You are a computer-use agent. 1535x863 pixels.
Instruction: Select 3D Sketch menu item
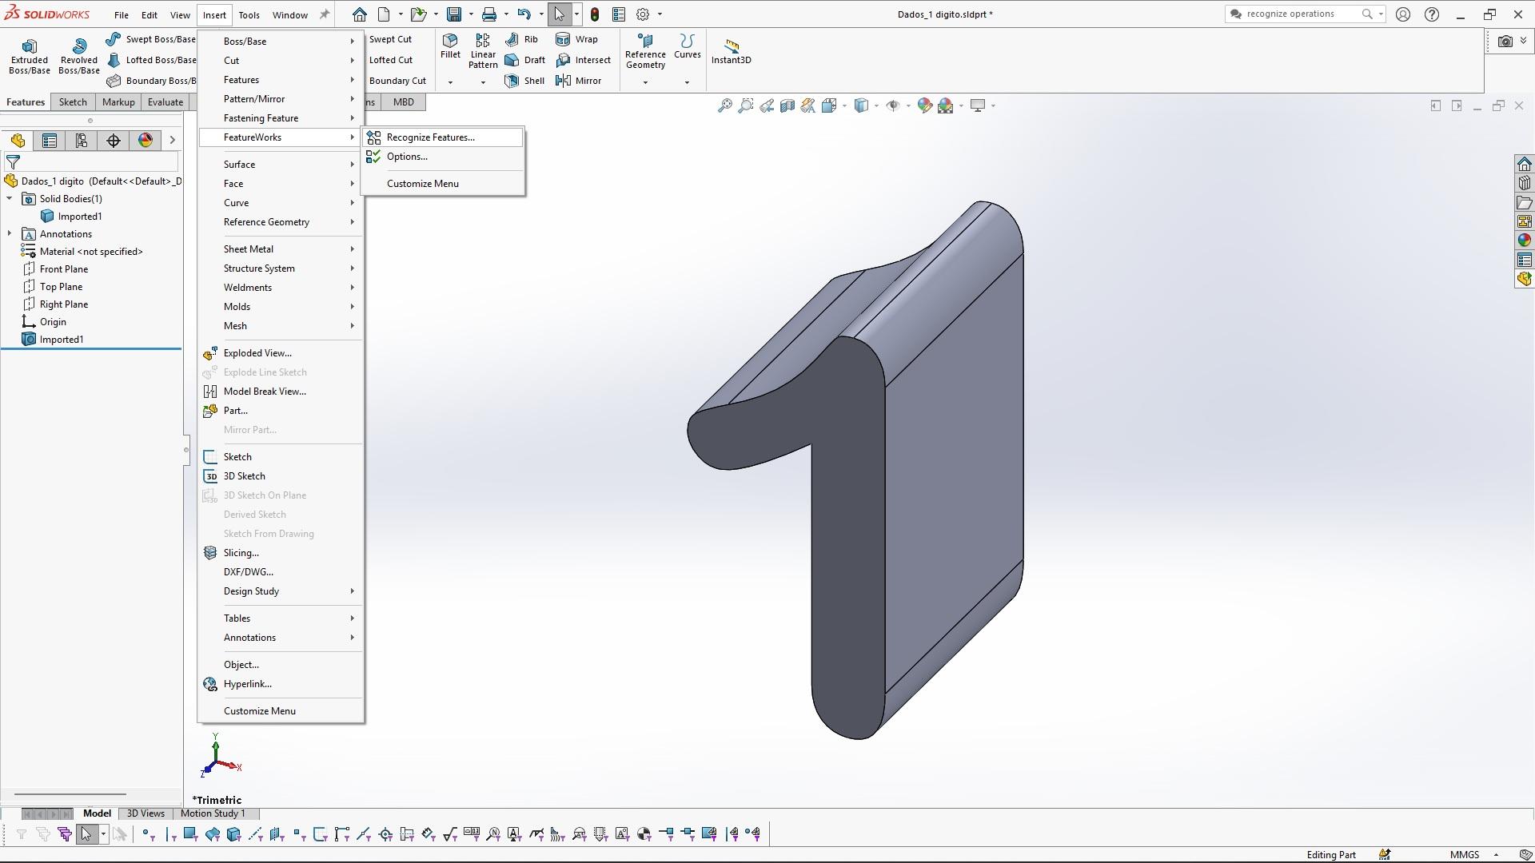[281, 476]
